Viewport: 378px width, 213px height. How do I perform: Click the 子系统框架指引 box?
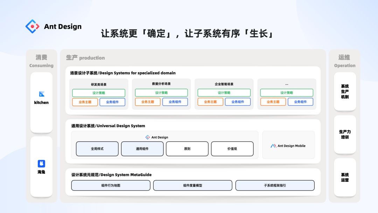(275, 186)
